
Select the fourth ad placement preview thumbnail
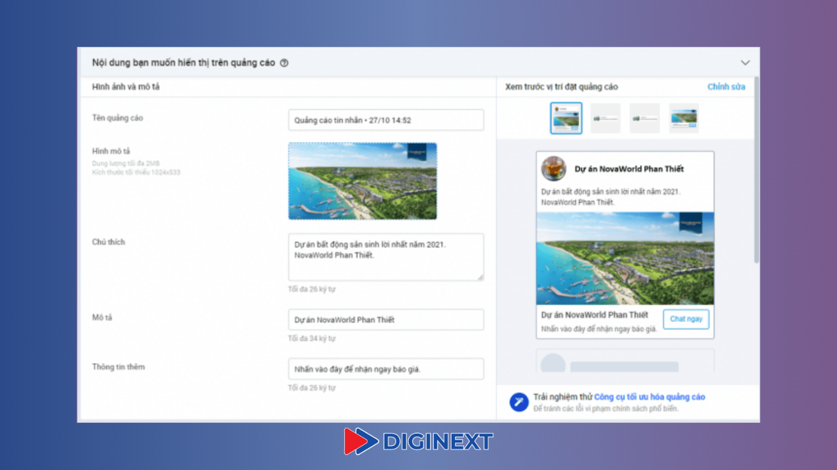point(684,118)
